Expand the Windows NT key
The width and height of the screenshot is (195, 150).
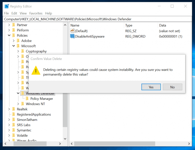click(x=18, y=104)
